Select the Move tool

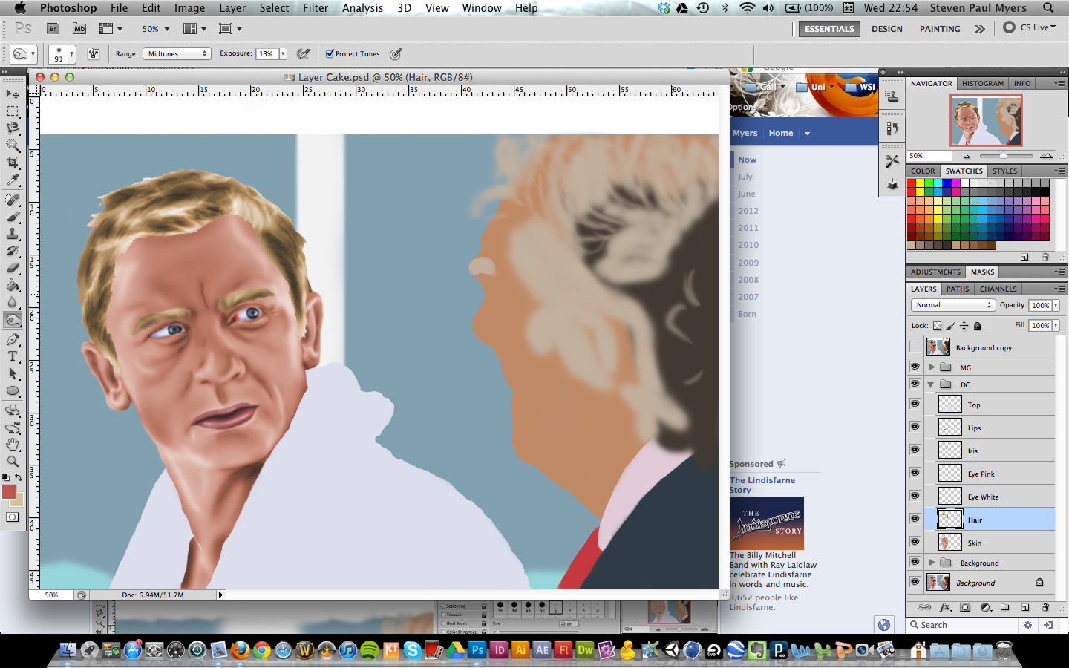[13, 94]
